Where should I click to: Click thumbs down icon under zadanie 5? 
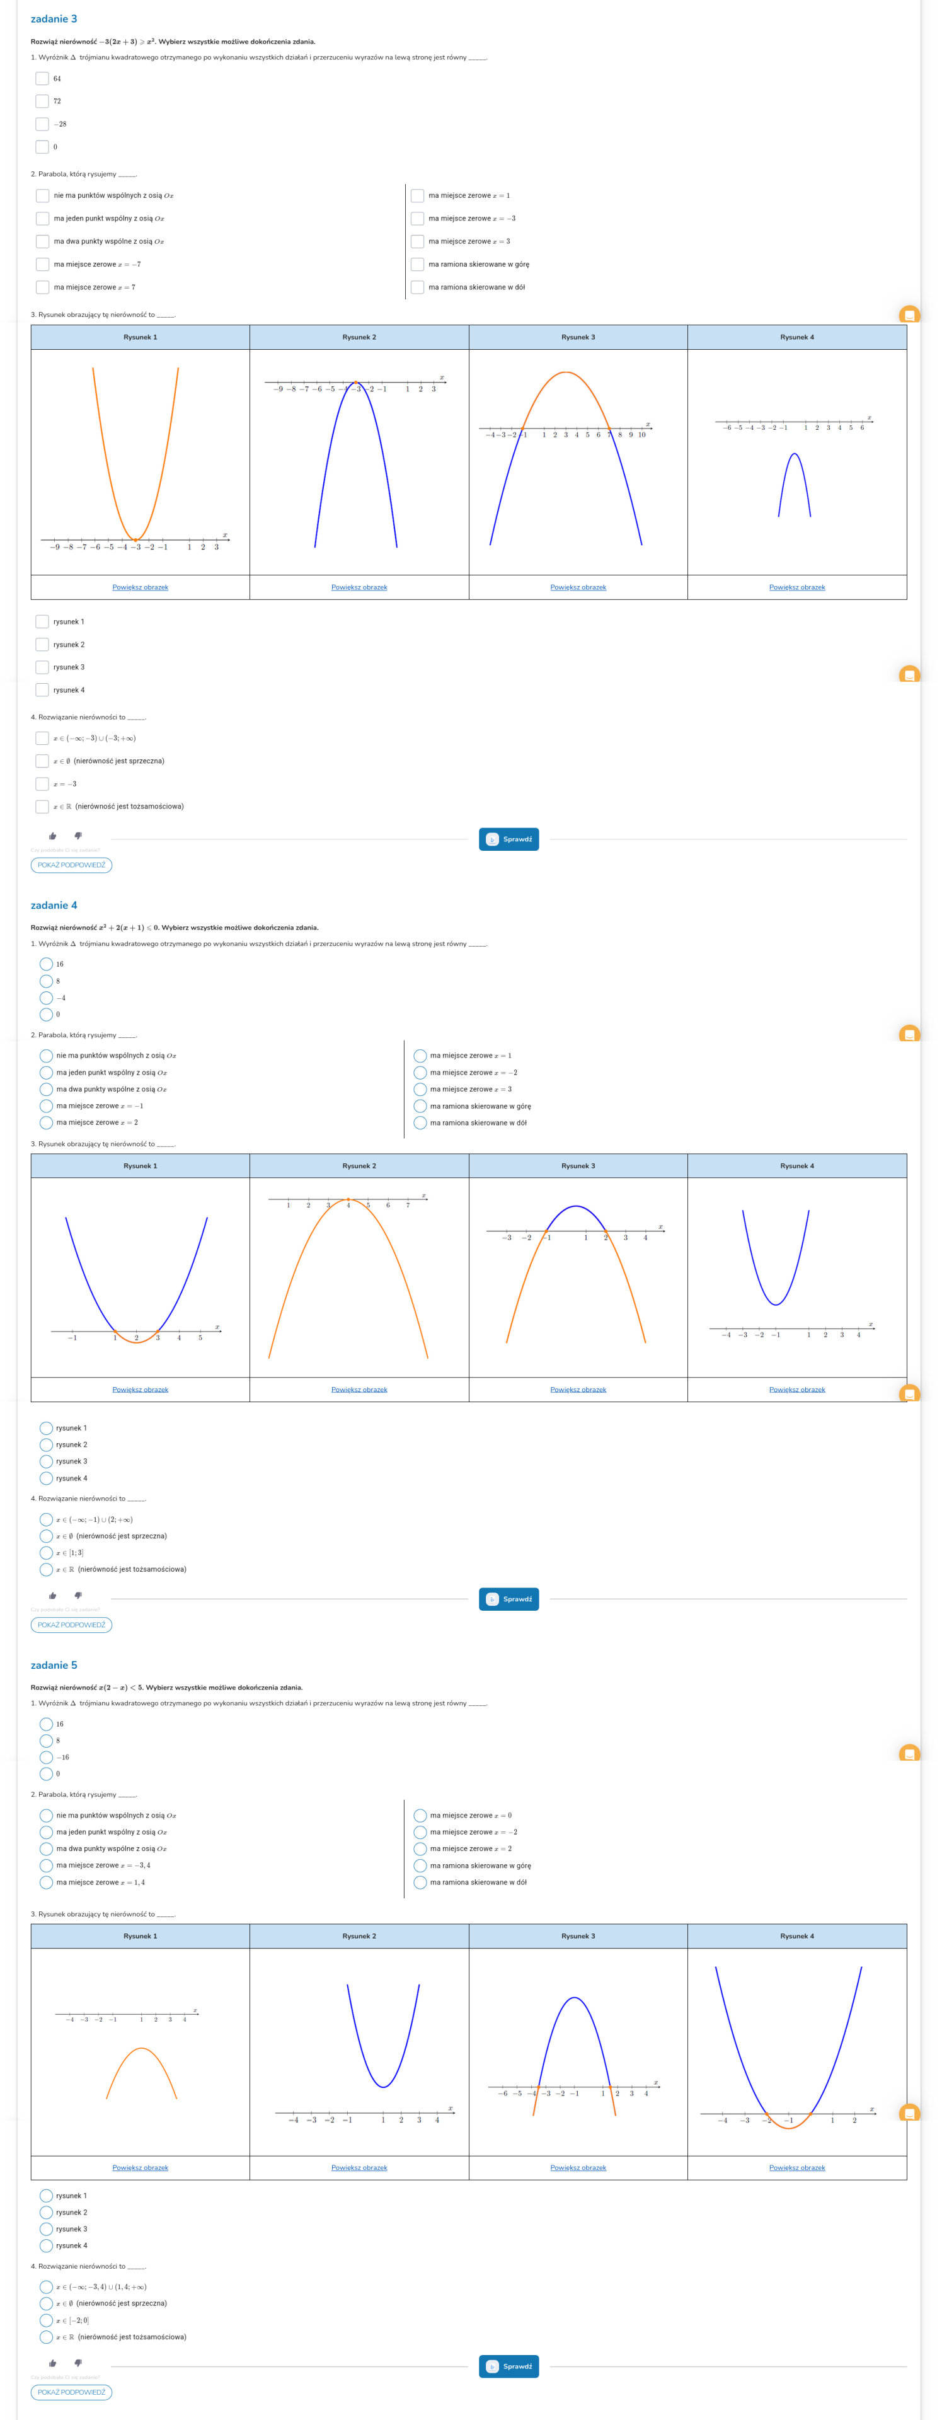coord(78,2362)
